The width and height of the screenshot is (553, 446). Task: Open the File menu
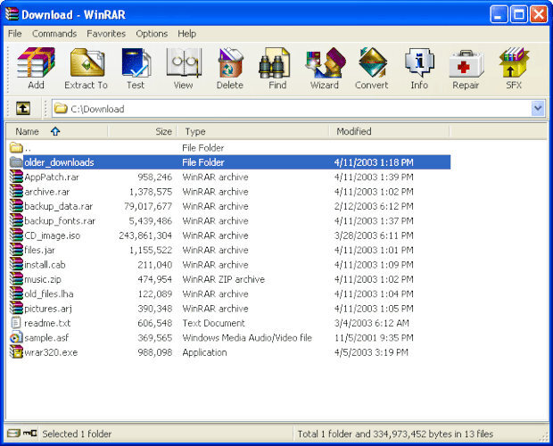click(14, 34)
